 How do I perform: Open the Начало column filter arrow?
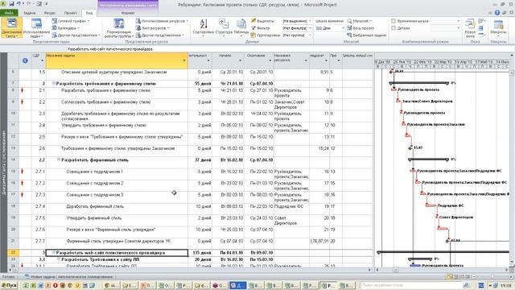240,60
